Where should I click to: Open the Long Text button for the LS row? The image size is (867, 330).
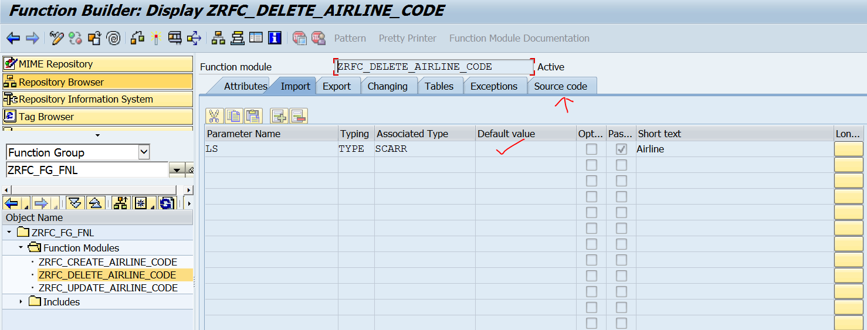[849, 149]
